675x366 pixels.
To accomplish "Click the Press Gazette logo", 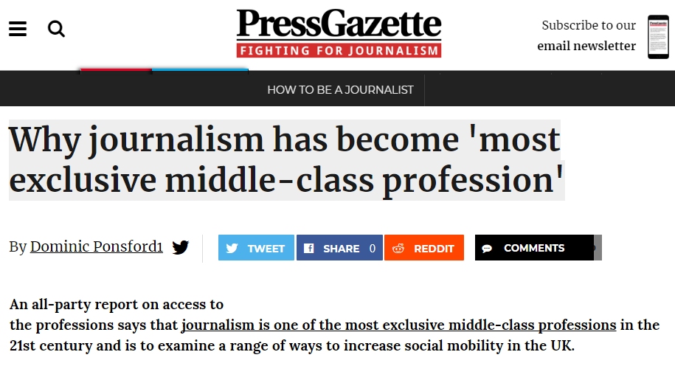I will [x=339, y=25].
